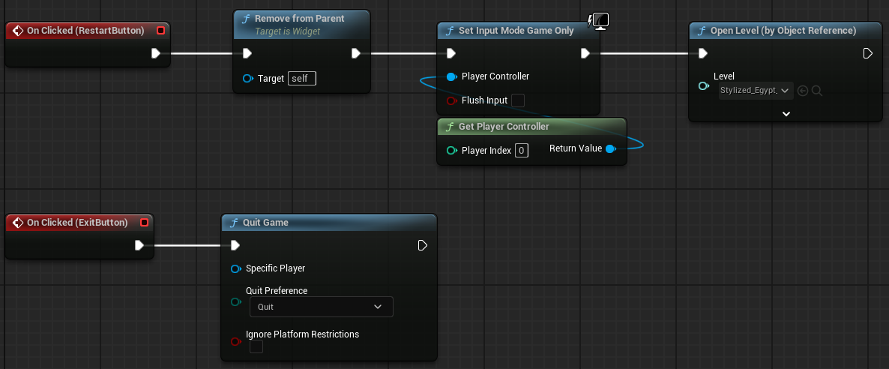The height and width of the screenshot is (369, 889).
Task: Select the Quit Game node title
Action: [266, 223]
